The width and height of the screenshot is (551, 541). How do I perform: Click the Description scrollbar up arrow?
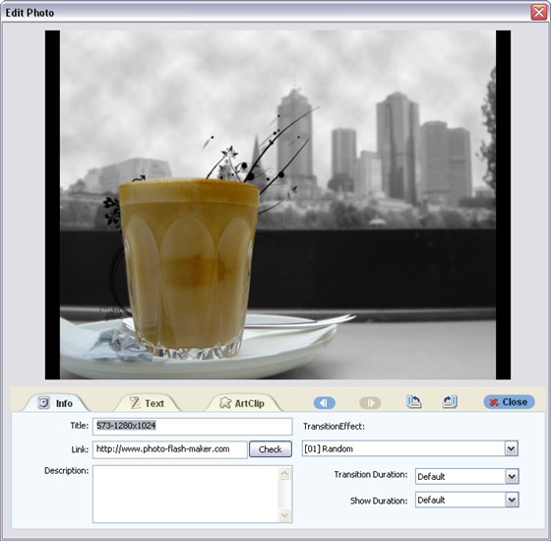click(284, 473)
